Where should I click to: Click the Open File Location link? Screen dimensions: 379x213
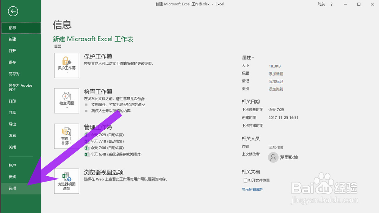click(x=259, y=180)
